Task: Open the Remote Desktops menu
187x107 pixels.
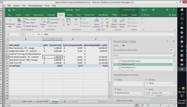Action: (x=35, y=6)
